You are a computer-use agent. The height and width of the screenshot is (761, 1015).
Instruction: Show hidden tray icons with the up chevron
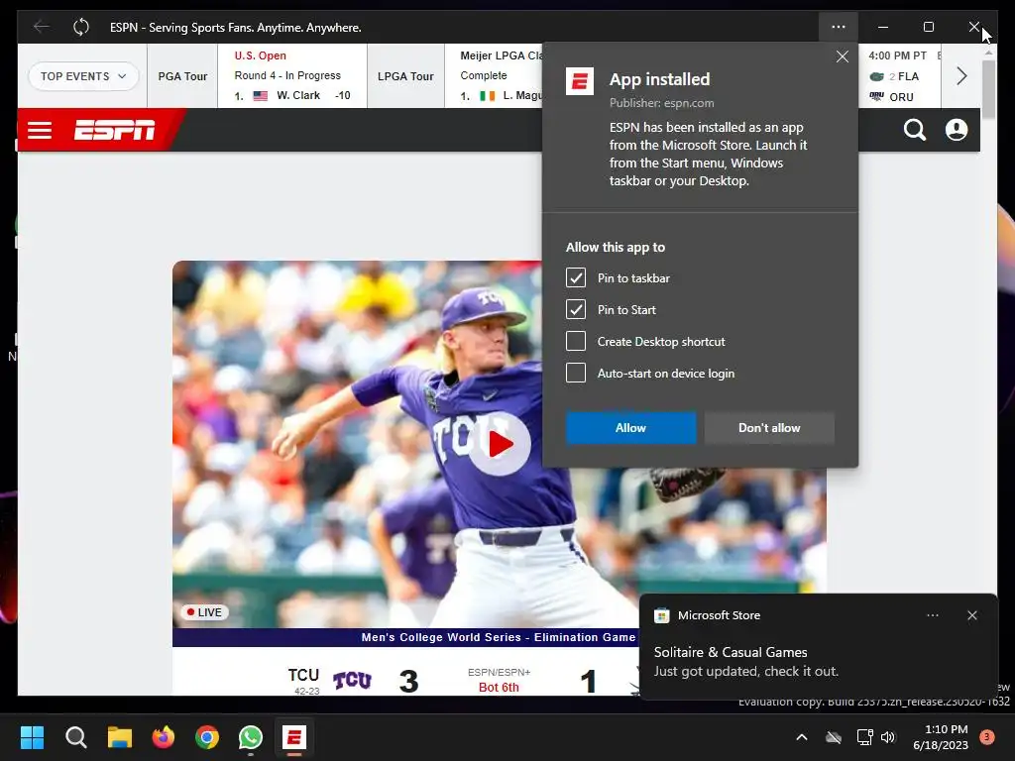pos(801,737)
